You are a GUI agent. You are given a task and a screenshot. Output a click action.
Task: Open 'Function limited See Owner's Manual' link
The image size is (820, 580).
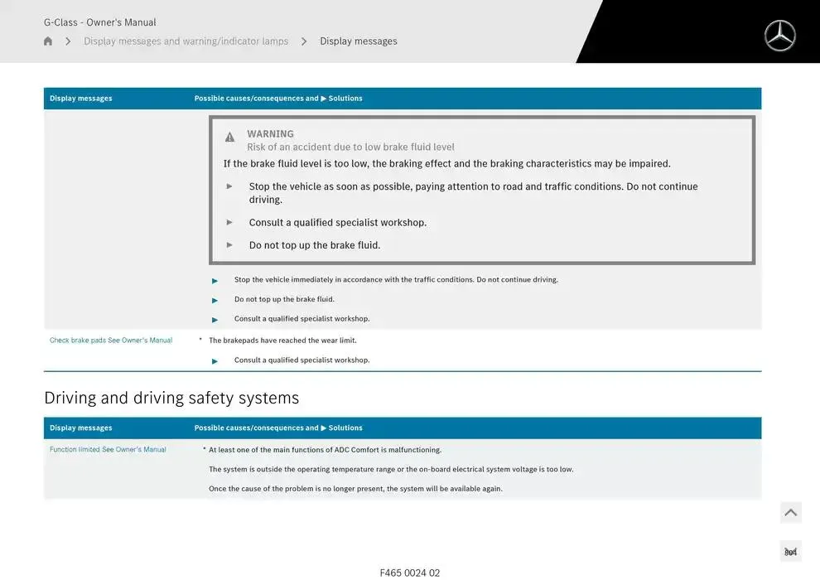pyautogui.click(x=108, y=450)
